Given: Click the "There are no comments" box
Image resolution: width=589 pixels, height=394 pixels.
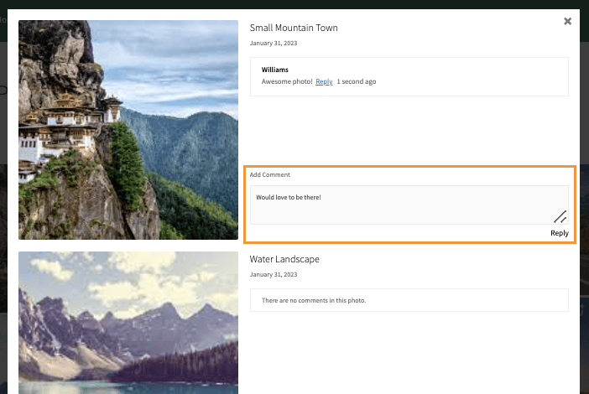Looking at the screenshot, I should [x=409, y=300].
